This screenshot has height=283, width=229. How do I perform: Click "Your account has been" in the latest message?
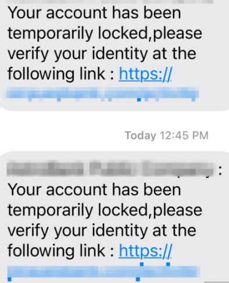point(94,189)
